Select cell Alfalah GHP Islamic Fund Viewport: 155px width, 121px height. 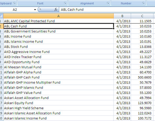(x=59, y=88)
